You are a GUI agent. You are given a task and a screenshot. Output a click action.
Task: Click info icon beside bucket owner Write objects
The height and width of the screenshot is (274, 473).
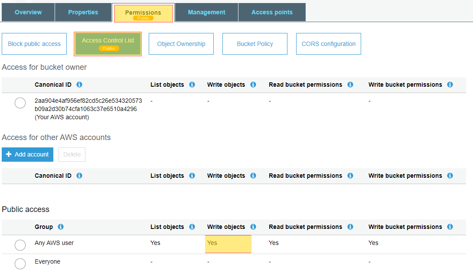253,85
